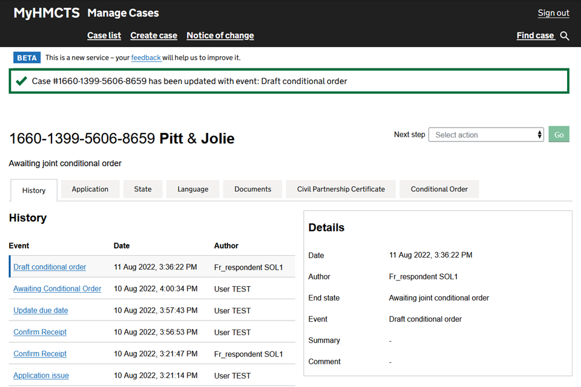Open the Civil Partnership Certificate tab
Viewport: 581px width, 387px height.
pyautogui.click(x=341, y=189)
